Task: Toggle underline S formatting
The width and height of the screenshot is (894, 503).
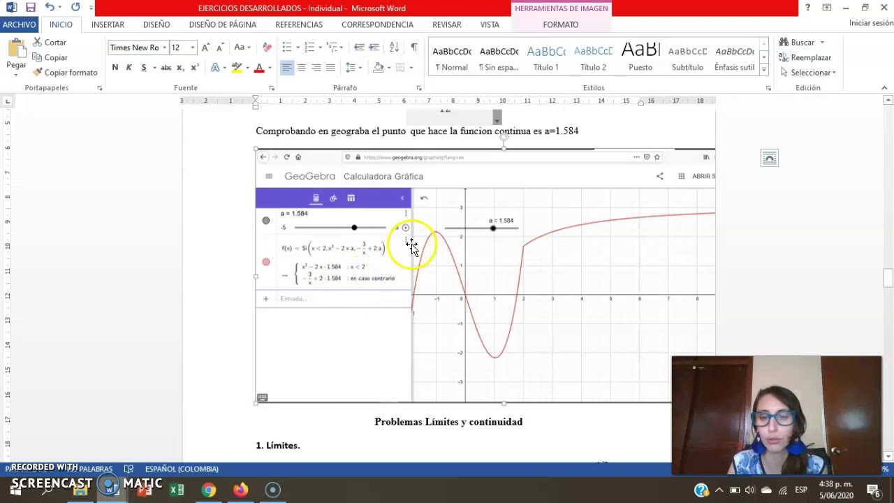Action: pyautogui.click(x=144, y=68)
